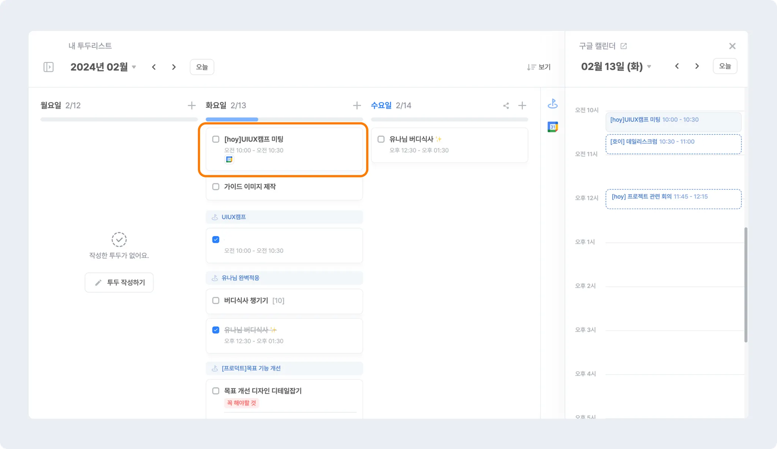Click plus icon next to Tuesday 2/13
This screenshot has width=777, height=449.
357,106
